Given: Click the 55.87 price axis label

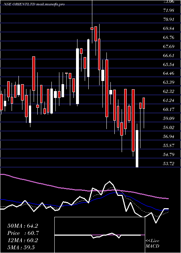Looking at the screenshot, I should point(169,146).
